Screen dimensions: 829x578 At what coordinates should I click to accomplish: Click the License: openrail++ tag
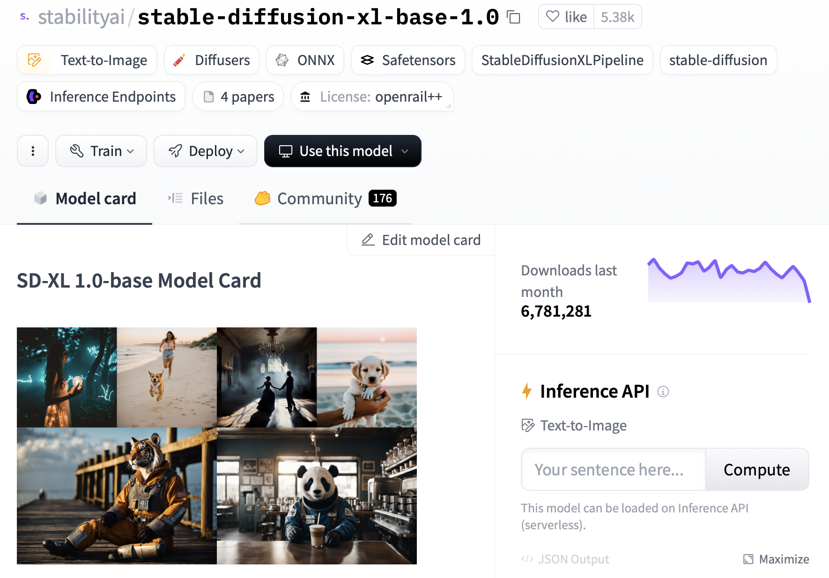[x=372, y=96]
